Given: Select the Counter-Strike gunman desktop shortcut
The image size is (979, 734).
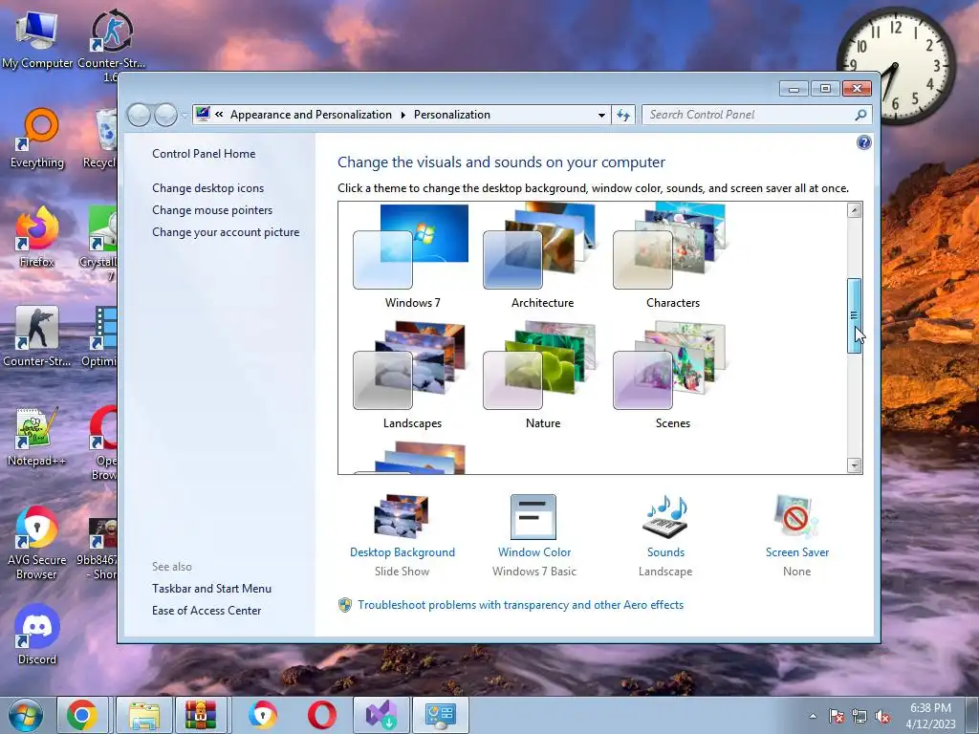Looking at the screenshot, I should click(x=37, y=337).
